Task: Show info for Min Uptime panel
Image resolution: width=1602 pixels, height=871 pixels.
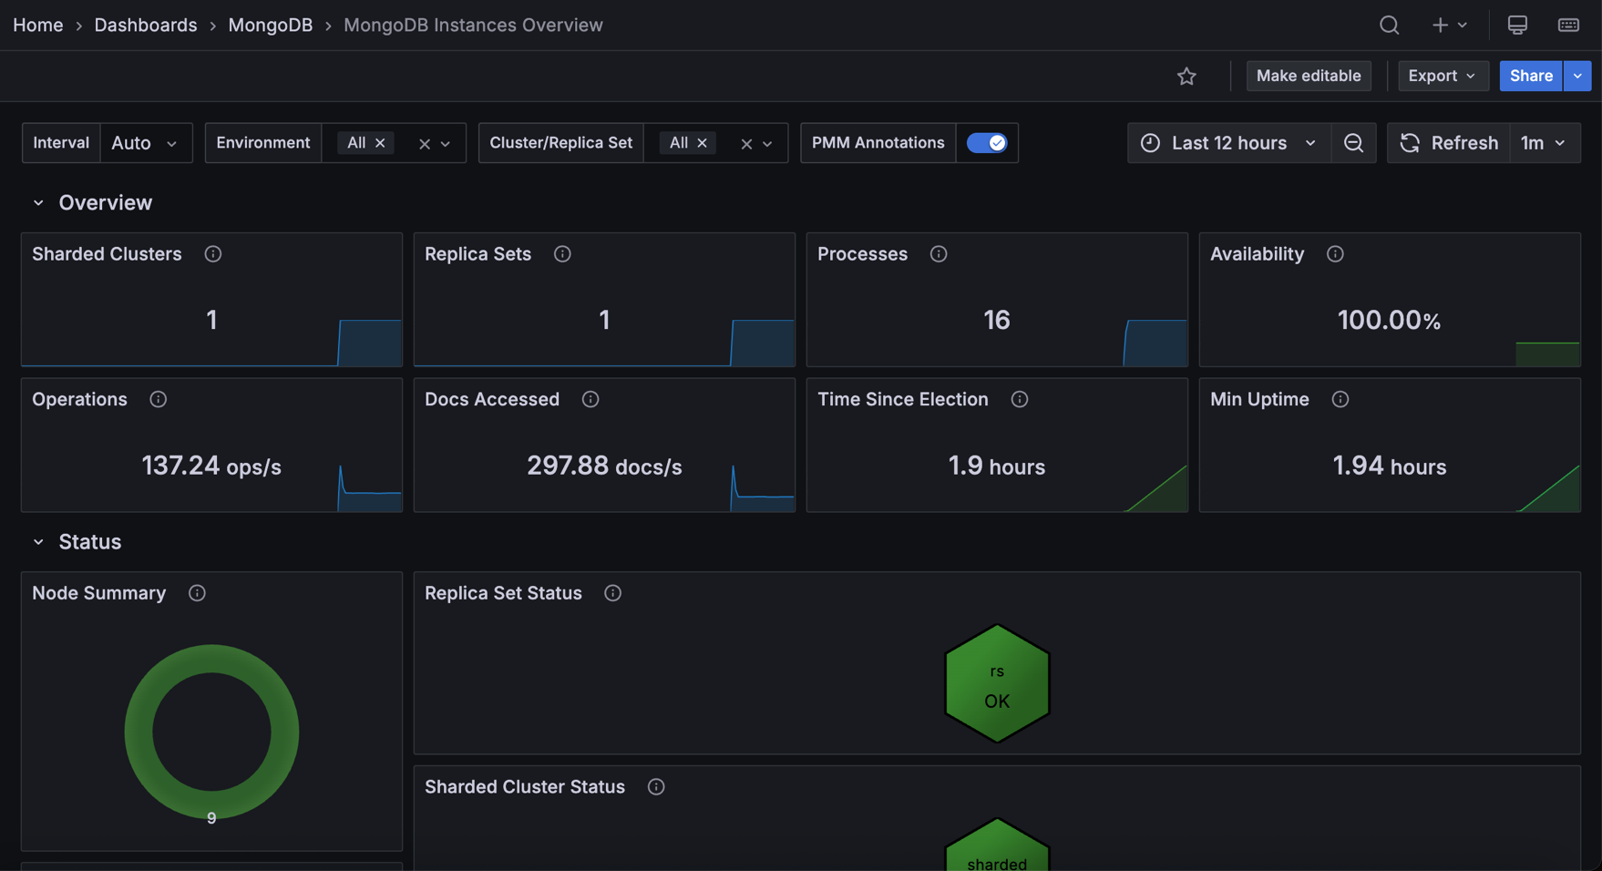Action: coord(1340,400)
